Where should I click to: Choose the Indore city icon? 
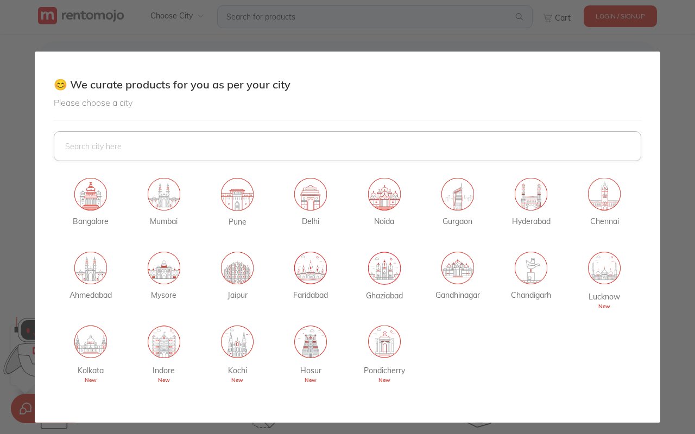pyautogui.click(x=164, y=342)
